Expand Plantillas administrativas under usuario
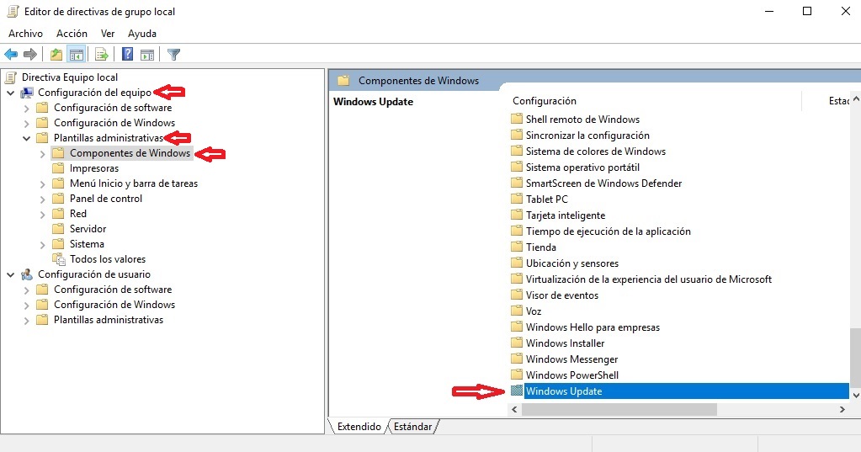The width and height of the screenshot is (861, 452). pos(26,320)
